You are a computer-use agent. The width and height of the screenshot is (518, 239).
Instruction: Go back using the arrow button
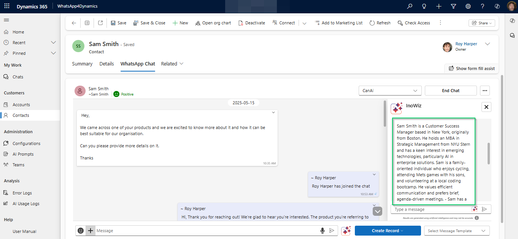74,23
